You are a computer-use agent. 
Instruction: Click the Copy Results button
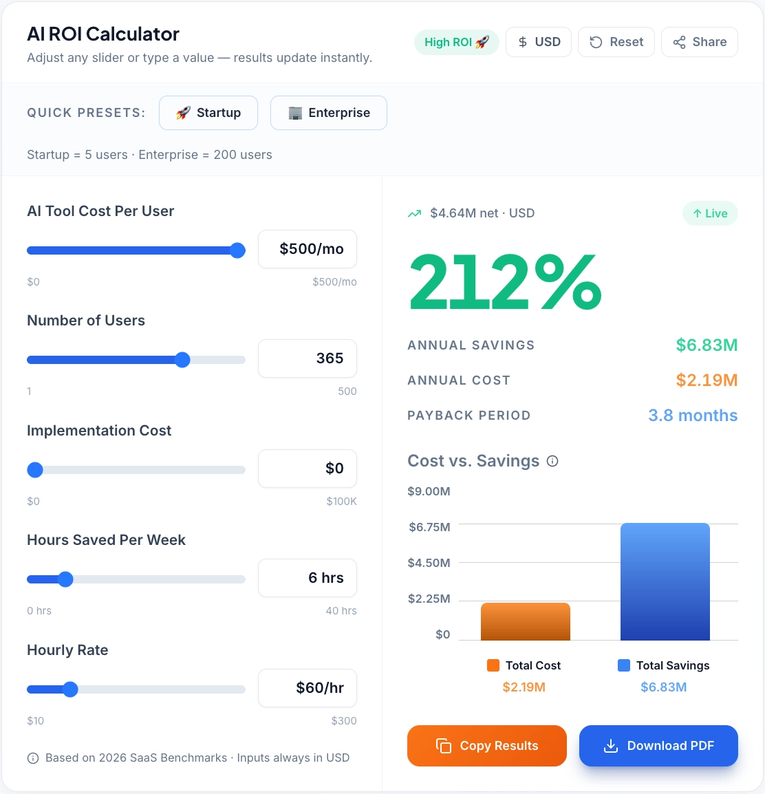(x=487, y=745)
